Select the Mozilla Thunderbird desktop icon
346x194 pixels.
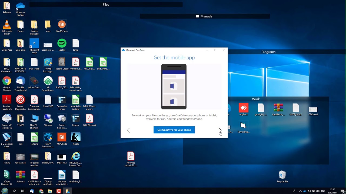(x=21, y=84)
